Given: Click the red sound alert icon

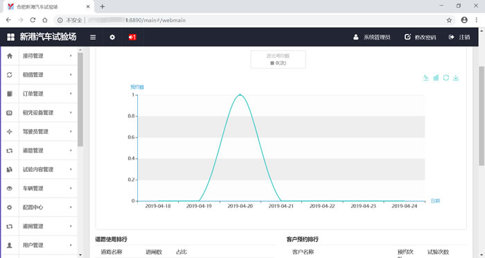Looking at the screenshot, I should (132, 37).
